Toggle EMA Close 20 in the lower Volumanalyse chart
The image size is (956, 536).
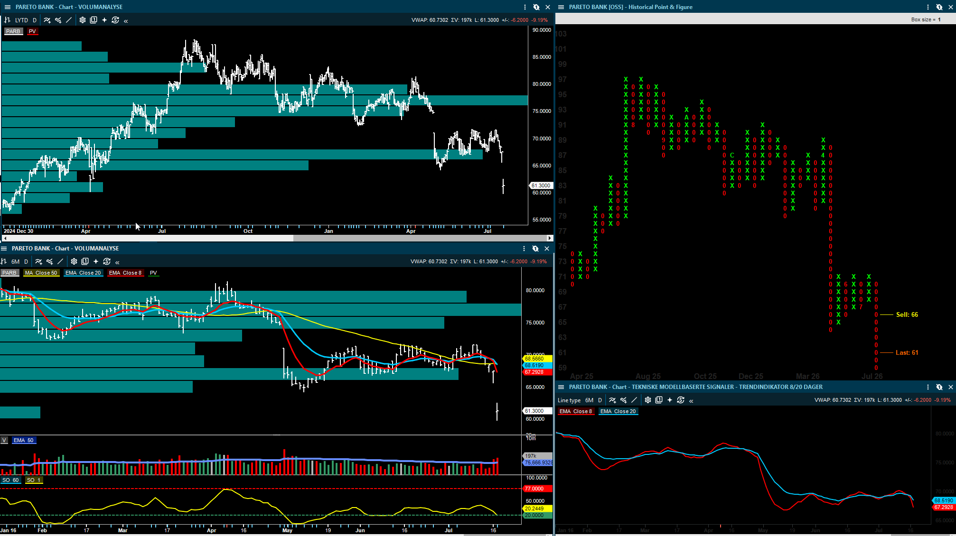(83, 273)
